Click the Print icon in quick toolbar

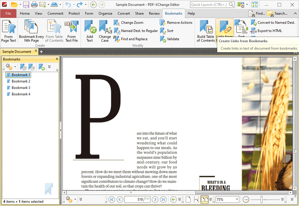(34, 4)
